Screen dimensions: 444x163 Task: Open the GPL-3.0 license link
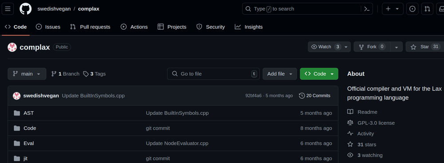pos(376,123)
